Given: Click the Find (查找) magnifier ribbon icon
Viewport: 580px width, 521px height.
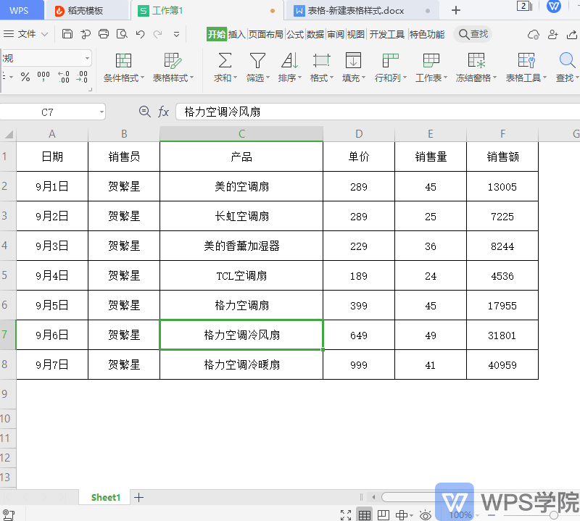Looking at the screenshot, I should click(x=567, y=61).
